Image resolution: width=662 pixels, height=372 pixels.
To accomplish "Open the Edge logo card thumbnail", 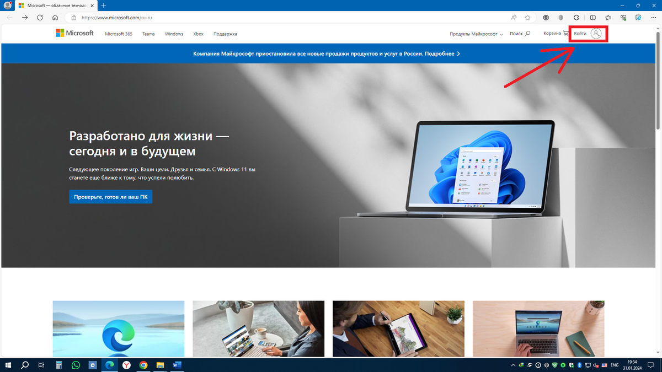I will [x=119, y=328].
